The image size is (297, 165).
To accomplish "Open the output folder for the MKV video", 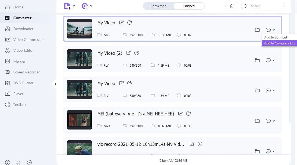I will (257, 30).
